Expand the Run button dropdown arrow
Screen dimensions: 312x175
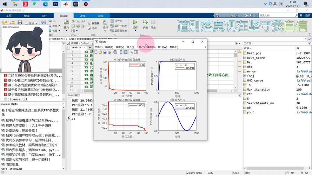135,31
